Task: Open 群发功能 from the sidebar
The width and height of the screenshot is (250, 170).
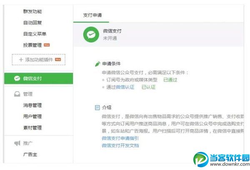Action: point(32,11)
